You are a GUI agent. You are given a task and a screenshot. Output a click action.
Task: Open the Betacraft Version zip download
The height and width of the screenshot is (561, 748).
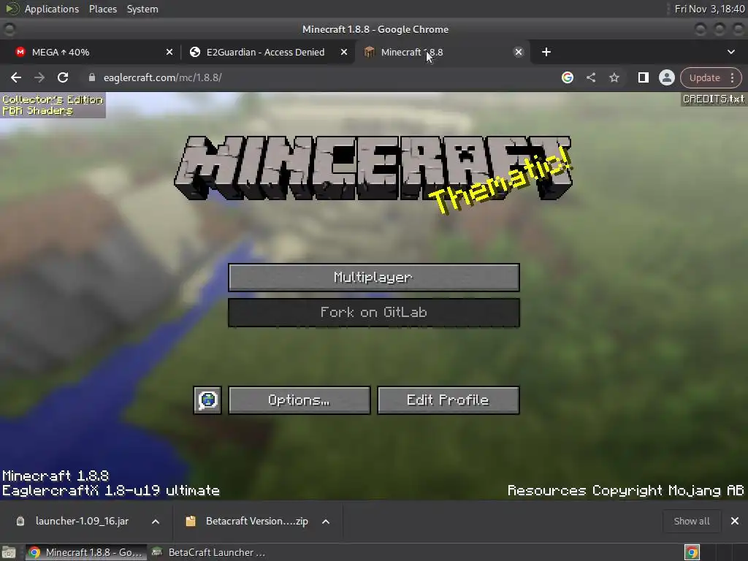(256, 521)
